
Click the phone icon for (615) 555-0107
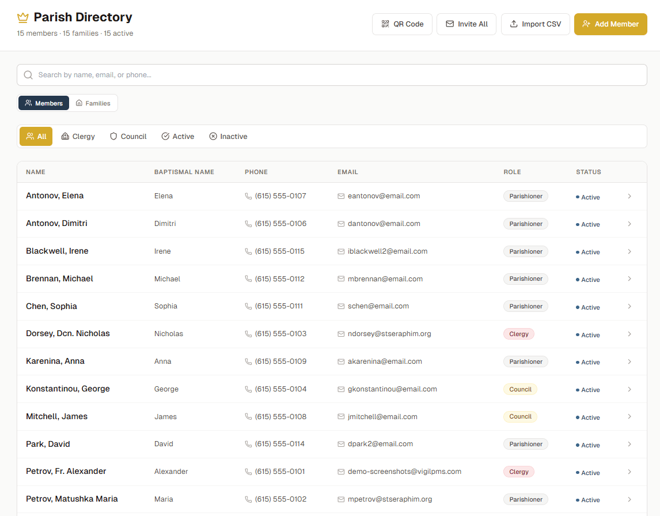coord(248,196)
